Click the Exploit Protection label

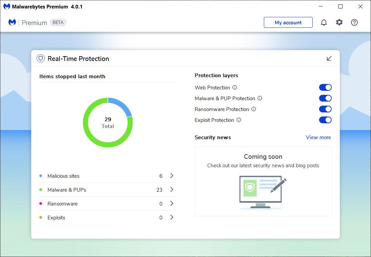tap(214, 120)
